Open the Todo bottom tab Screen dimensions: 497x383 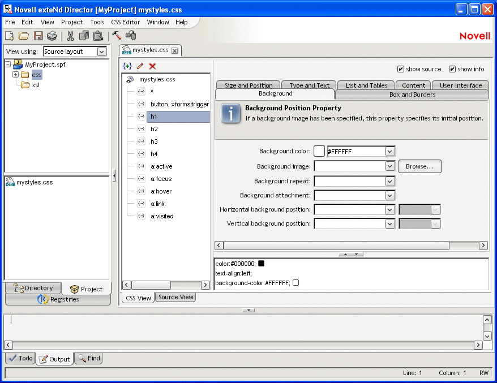click(x=20, y=358)
